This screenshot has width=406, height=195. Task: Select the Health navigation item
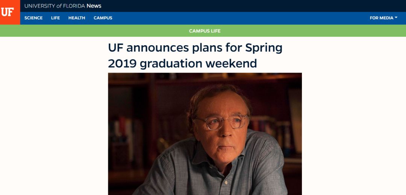point(77,18)
